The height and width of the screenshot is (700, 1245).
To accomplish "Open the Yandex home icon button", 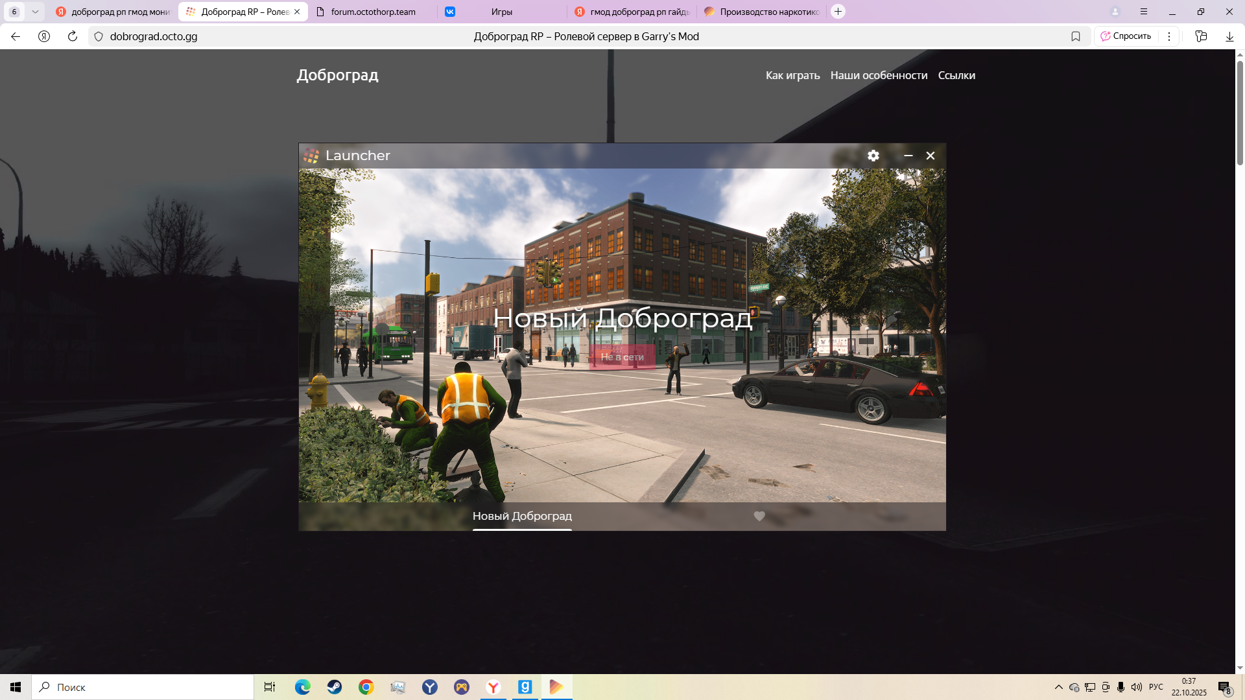I will click(44, 36).
